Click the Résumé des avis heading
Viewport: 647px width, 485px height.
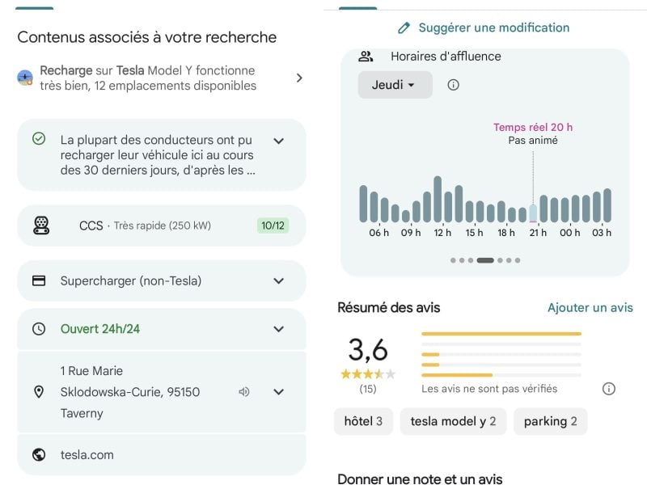[x=389, y=308]
